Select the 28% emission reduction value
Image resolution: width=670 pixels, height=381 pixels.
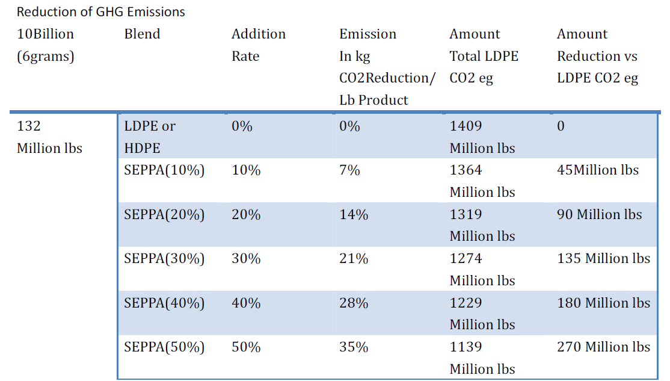[x=354, y=303]
